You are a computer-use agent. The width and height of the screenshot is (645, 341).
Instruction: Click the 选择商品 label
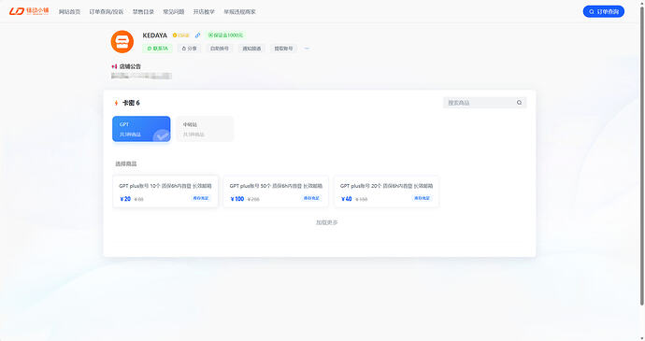(x=126, y=163)
